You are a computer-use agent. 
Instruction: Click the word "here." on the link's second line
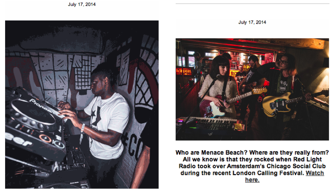252,180
